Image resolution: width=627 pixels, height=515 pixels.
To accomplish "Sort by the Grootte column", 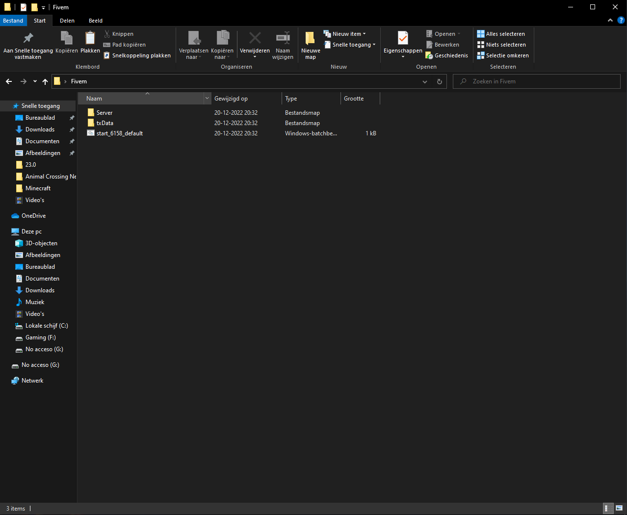I will point(360,99).
